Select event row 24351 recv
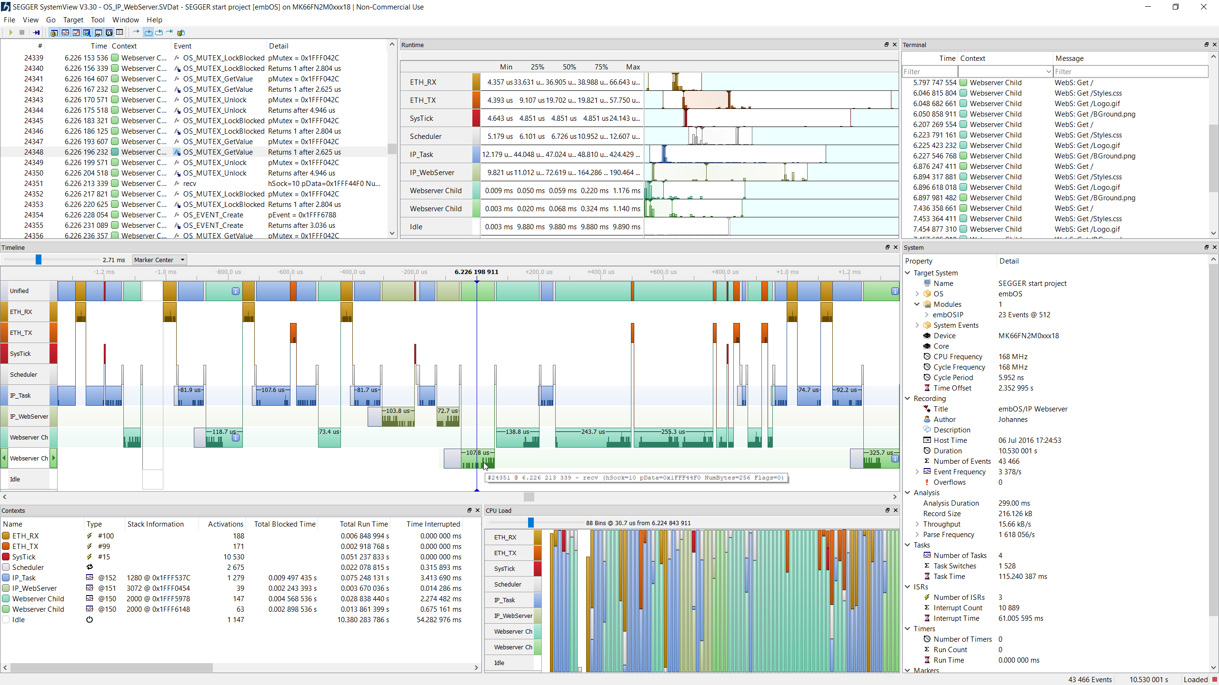 (x=194, y=184)
